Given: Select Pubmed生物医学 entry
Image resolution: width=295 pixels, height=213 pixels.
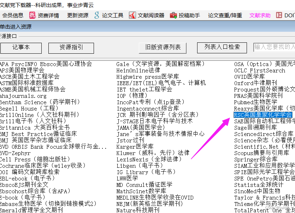Looking at the screenshot, I should pyautogui.click(x=255, y=102).
